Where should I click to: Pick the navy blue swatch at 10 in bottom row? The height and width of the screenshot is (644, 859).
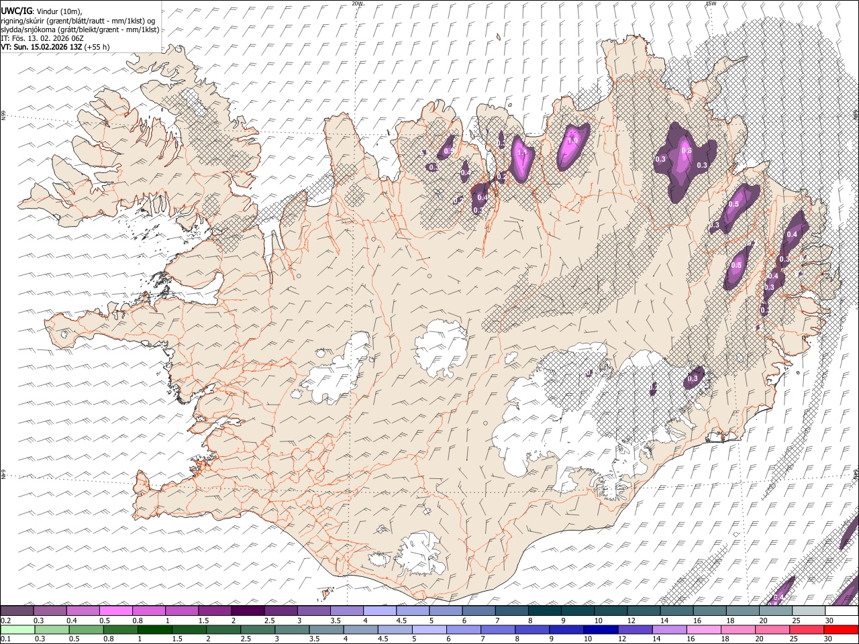(601, 630)
